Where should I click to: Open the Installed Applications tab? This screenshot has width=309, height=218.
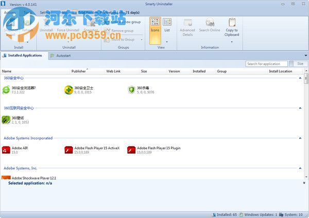click(x=24, y=55)
